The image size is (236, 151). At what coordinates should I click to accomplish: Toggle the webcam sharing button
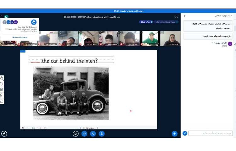pos(84,133)
